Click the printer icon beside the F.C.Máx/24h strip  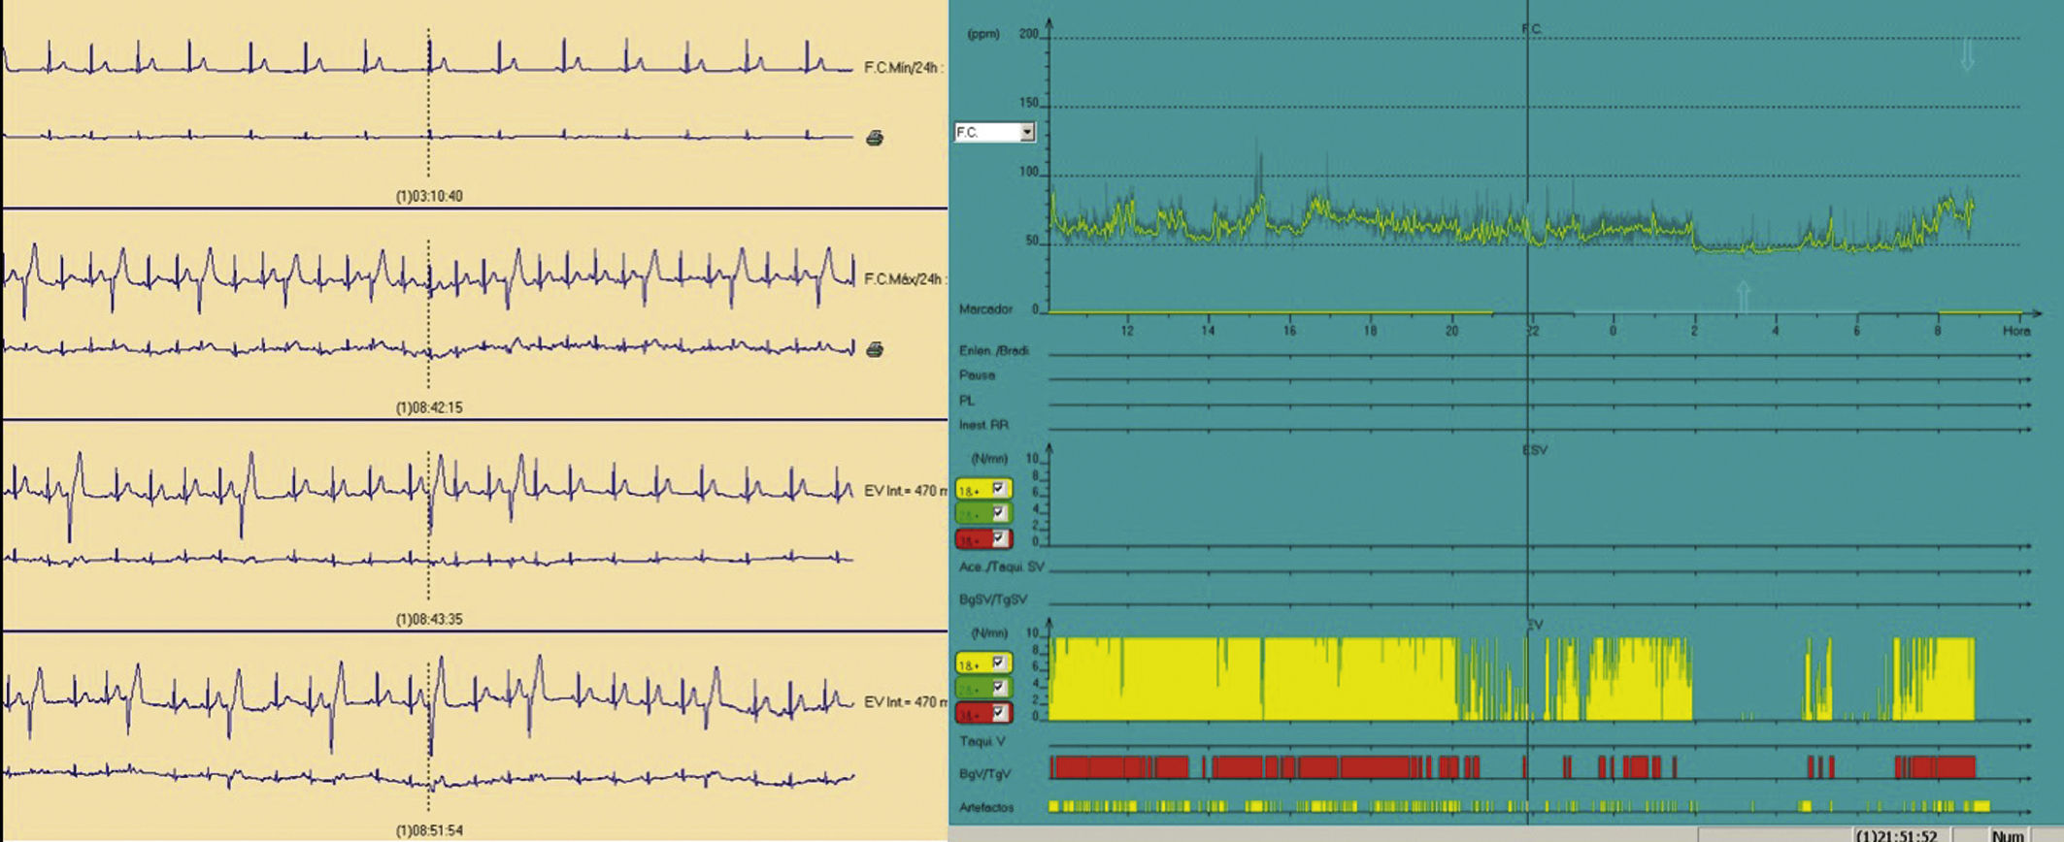click(874, 349)
